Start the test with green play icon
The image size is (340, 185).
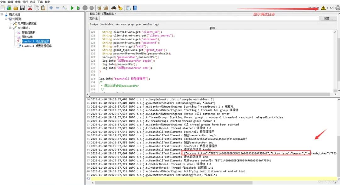point(72,8)
